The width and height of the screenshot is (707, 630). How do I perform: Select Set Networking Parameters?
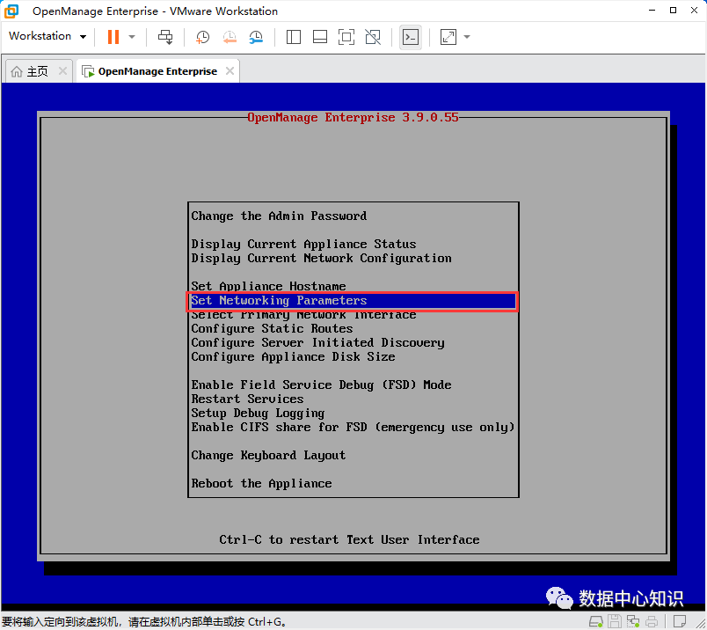tap(353, 301)
